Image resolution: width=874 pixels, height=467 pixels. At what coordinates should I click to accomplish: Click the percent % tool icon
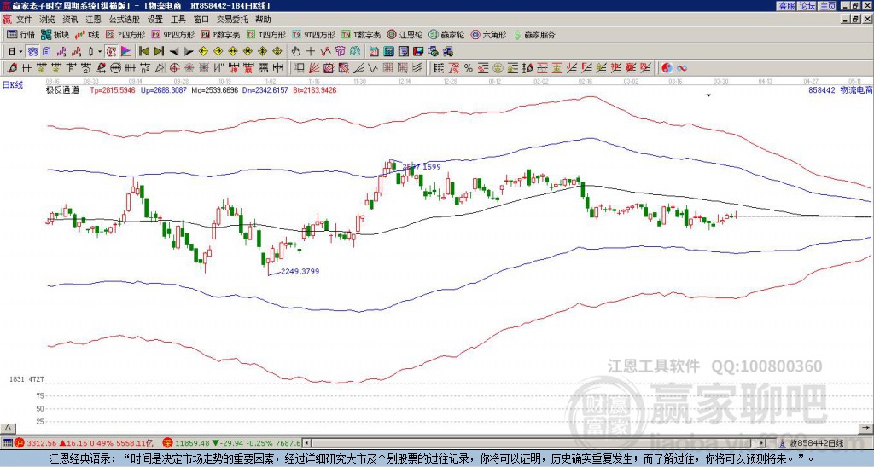point(469,68)
